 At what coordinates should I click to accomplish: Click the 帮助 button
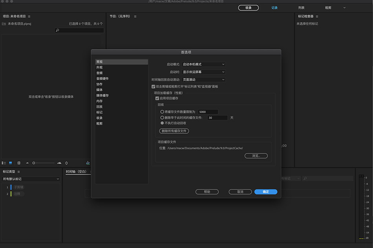[x=207, y=191]
